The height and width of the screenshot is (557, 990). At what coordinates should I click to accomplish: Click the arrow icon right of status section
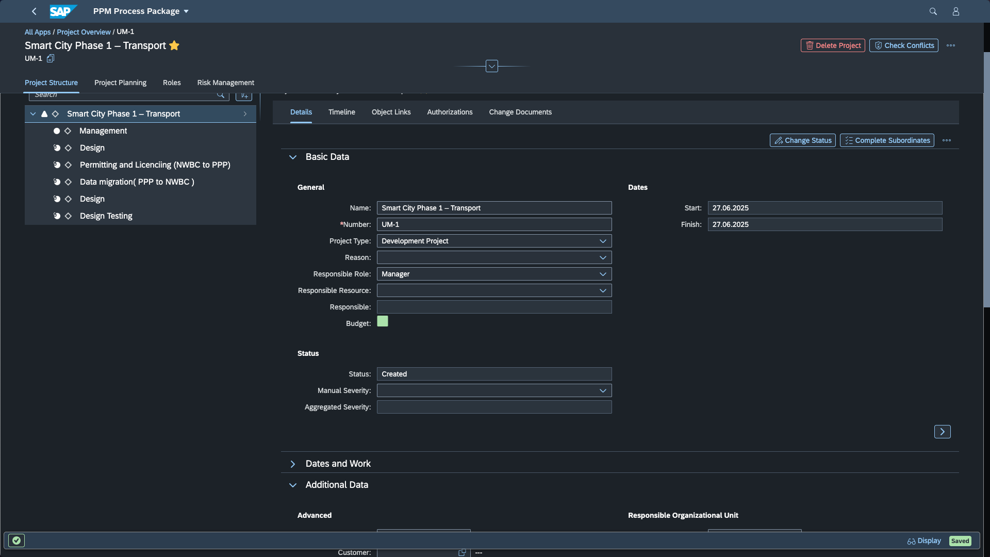point(942,432)
